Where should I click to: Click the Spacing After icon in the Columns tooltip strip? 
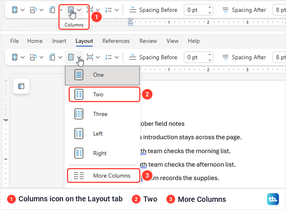pos(226,10)
